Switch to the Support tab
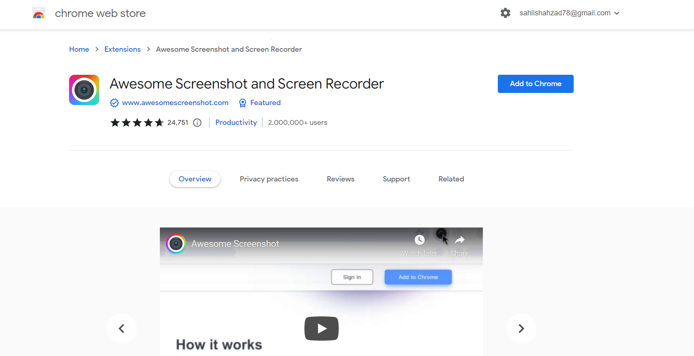 (x=396, y=179)
